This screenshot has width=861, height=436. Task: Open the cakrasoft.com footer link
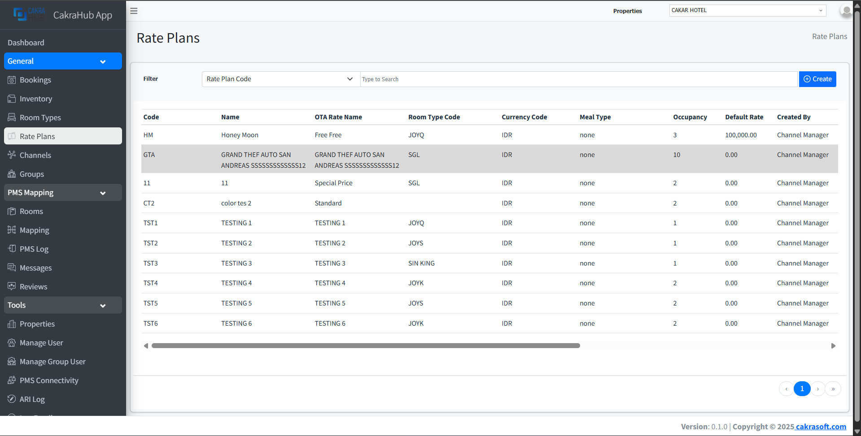[821, 427]
